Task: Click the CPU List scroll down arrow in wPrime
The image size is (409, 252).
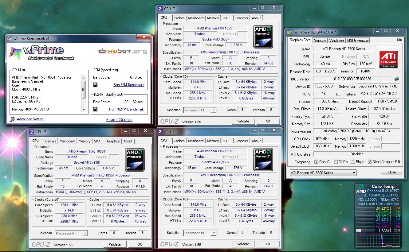Action: pos(83,110)
